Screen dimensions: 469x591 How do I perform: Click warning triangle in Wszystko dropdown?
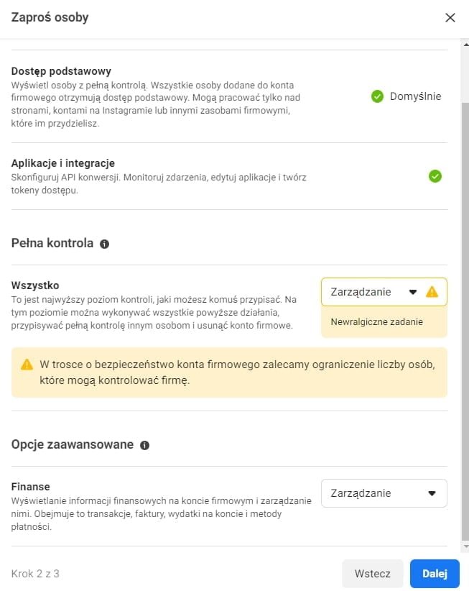pyautogui.click(x=432, y=292)
